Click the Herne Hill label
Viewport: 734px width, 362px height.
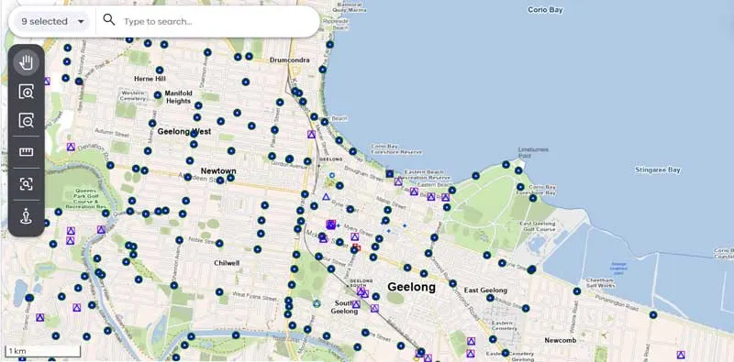(150, 79)
